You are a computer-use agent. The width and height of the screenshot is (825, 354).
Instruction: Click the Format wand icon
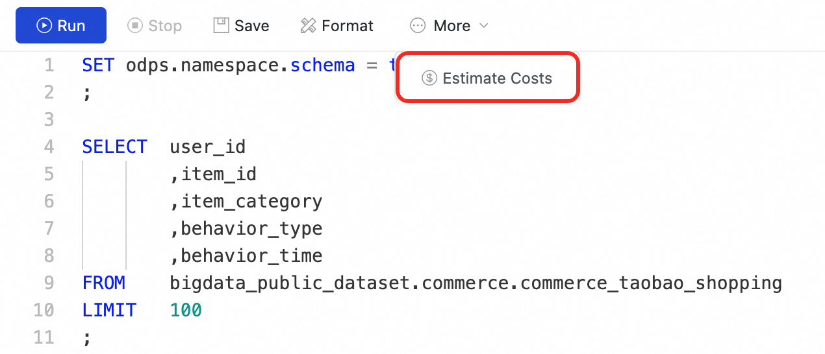[x=308, y=26]
